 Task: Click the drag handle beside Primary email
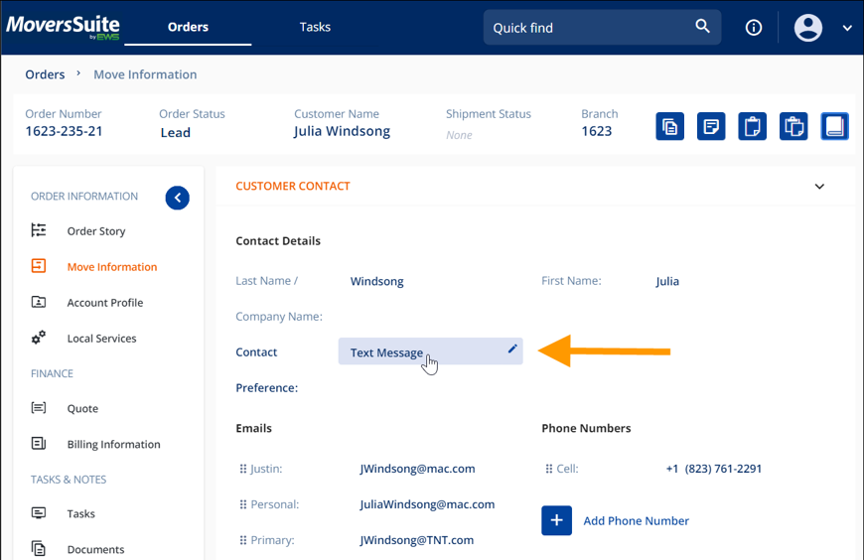point(243,540)
